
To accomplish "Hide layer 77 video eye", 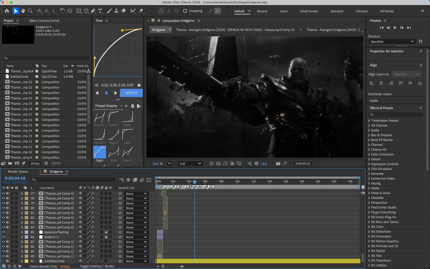I will click(4, 194).
